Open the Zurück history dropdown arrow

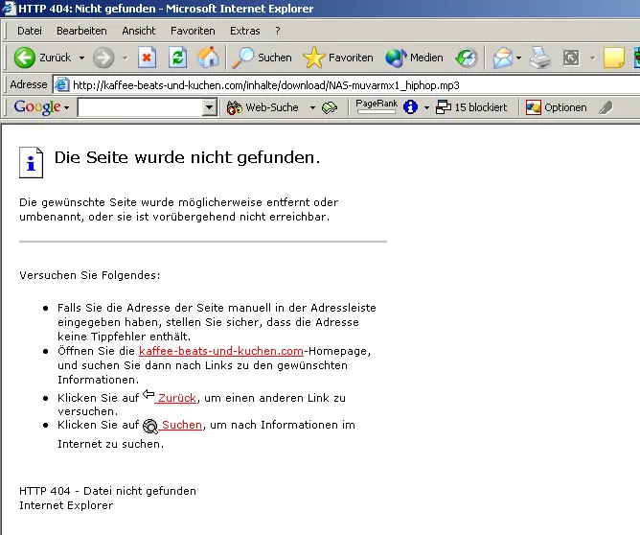click(x=82, y=58)
